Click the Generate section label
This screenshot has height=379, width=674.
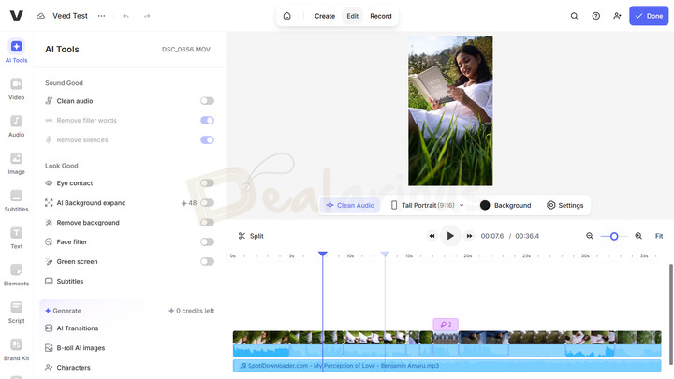click(x=64, y=311)
